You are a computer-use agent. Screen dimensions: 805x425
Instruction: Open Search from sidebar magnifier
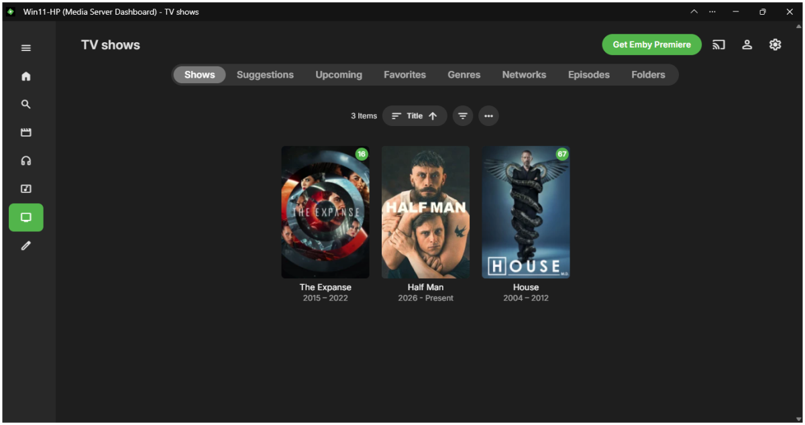click(x=26, y=105)
